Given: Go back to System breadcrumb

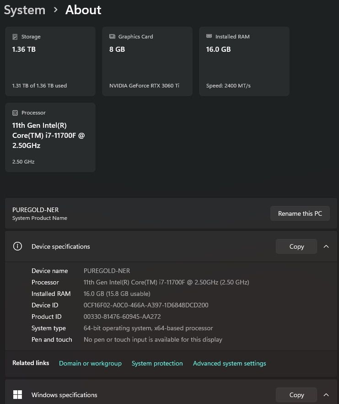Looking at the screenshot, I should point(25,10).
